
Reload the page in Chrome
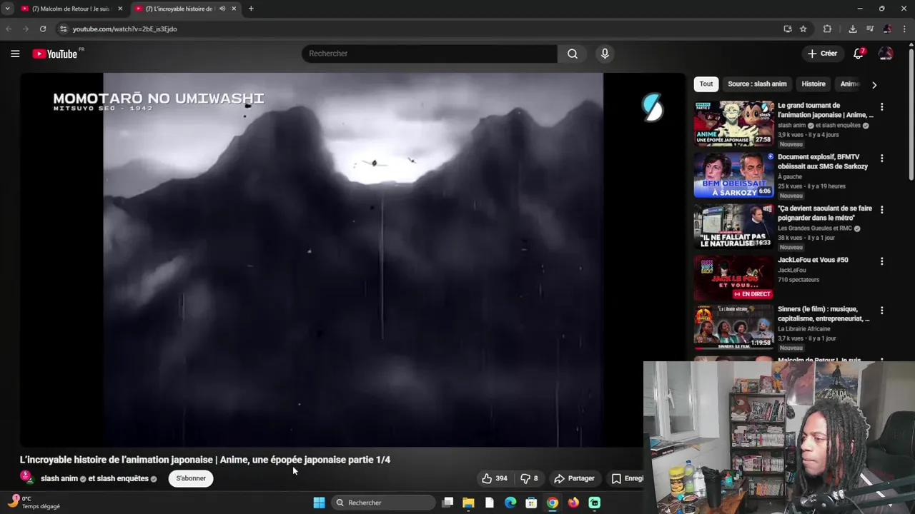click(43, 29)
